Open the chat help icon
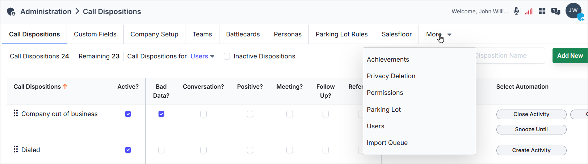 click(555, 12)
